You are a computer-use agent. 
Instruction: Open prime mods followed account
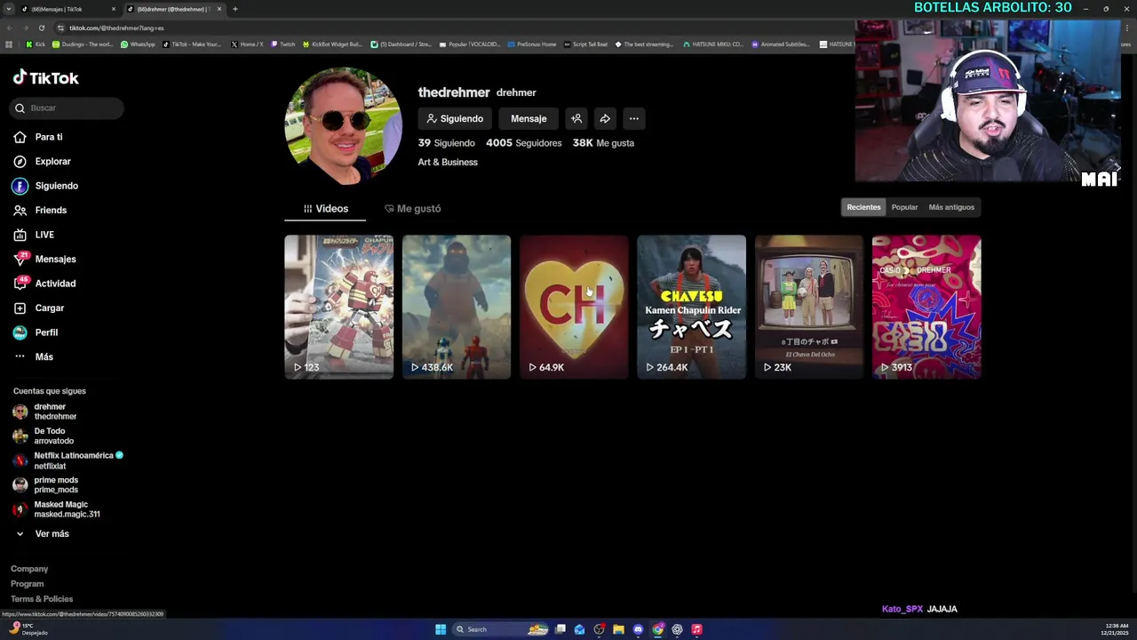(44, 484)
